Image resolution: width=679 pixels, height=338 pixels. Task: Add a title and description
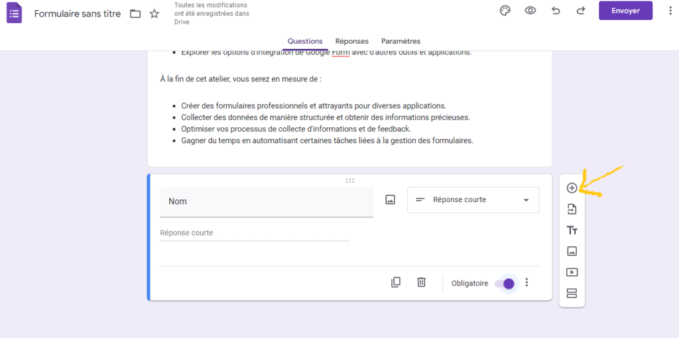pyautogui.click(x=572, y=231)
